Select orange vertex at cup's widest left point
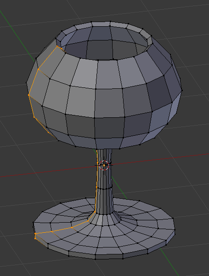209x276 pixels. (29, 95)
